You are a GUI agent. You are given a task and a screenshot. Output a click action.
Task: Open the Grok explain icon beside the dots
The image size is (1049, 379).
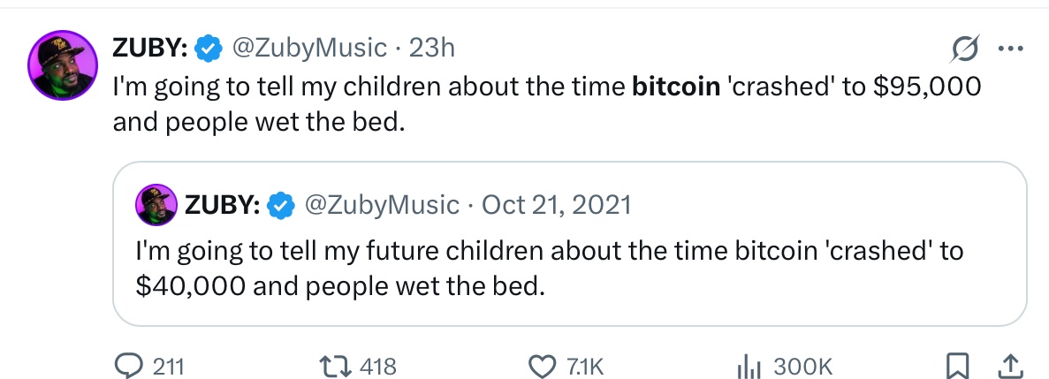click(959, 49)
